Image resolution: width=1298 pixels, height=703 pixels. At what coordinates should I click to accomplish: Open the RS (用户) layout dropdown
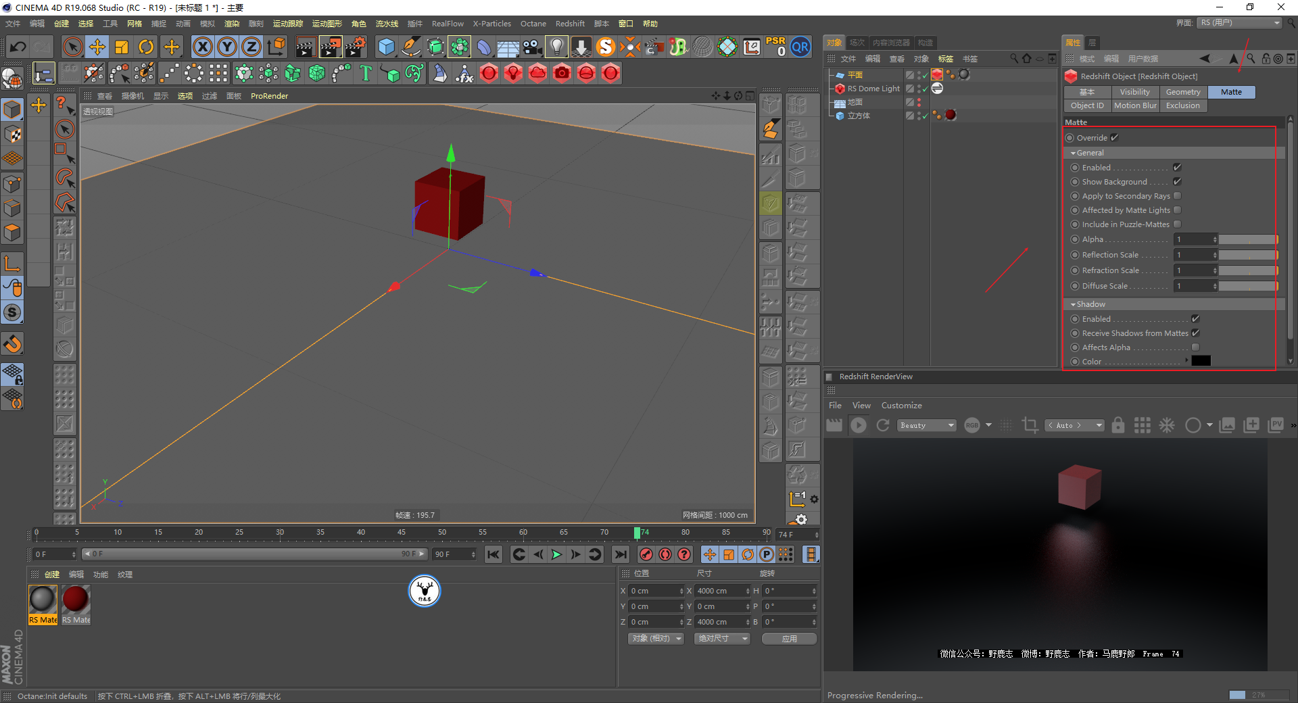(1240, 23)
